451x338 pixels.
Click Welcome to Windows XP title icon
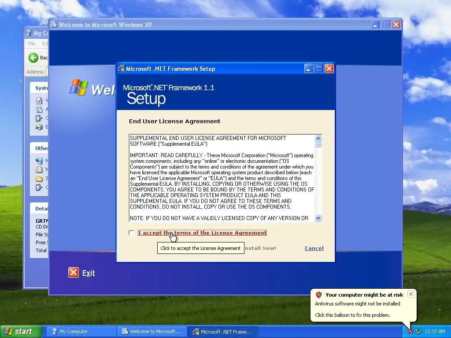(x=54, y=25)
